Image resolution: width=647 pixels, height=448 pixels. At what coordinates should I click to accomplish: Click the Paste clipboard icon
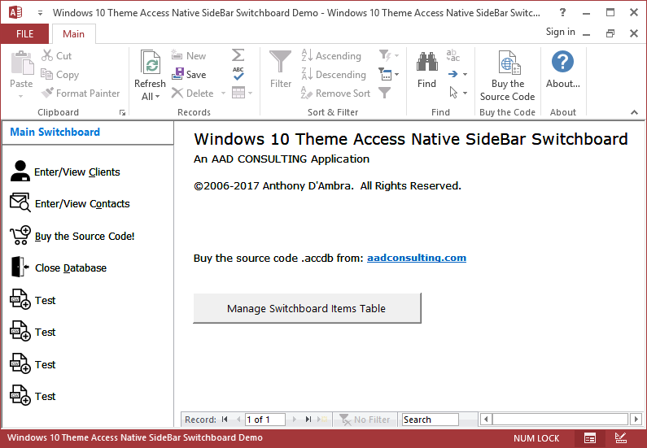[21, 63]
